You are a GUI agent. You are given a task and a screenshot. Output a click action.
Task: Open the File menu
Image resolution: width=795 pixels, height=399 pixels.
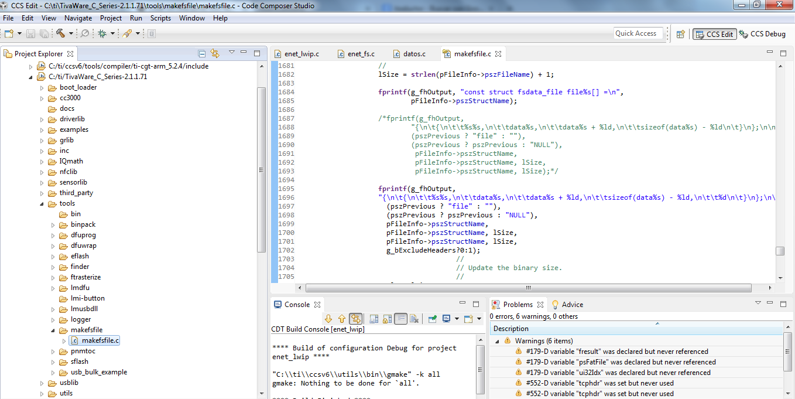[x=8, y=18]
